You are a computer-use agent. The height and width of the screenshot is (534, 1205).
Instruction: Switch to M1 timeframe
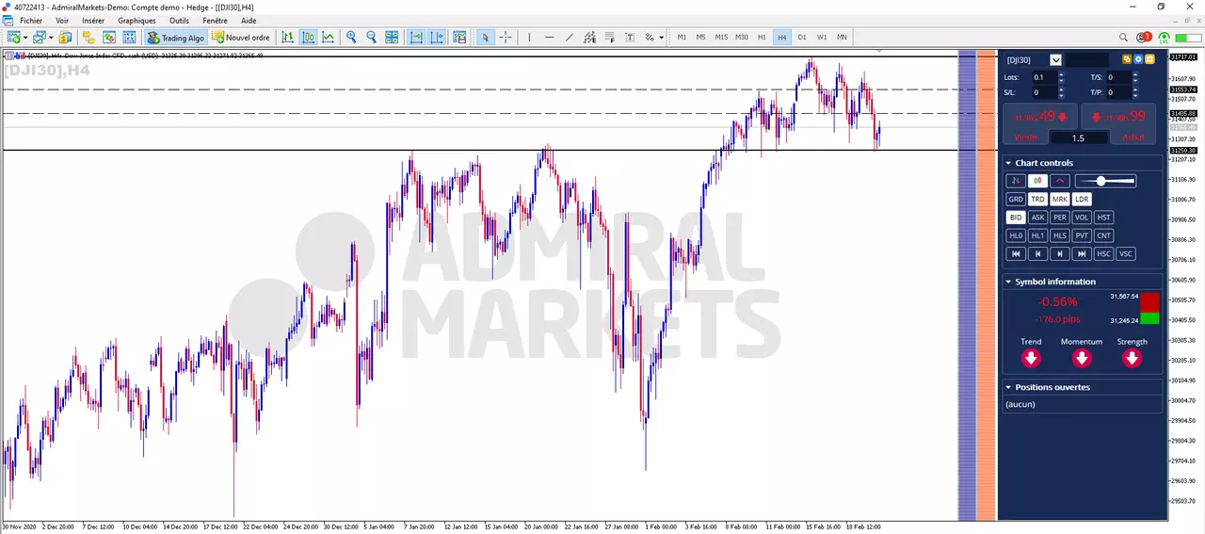pyautogui.click(x=682, y=38)
